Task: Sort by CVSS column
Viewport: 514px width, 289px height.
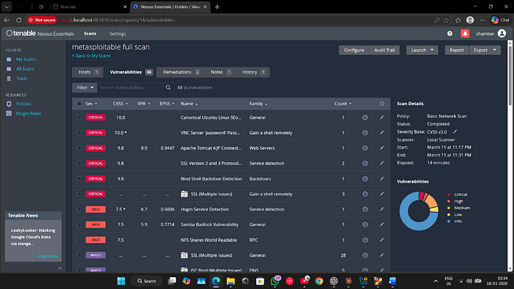Action: click(x=120, y=103)
